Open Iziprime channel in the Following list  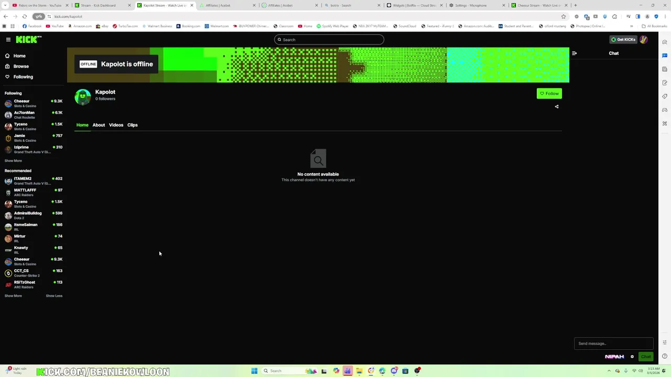(x=33, y=149)
